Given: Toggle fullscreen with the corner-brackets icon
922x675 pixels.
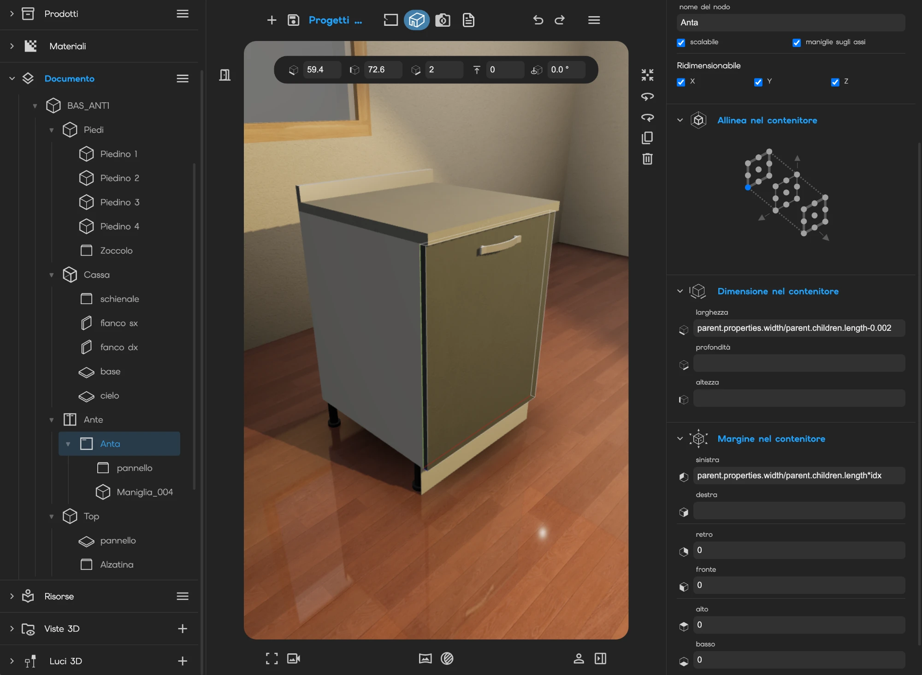Looking at the screenshot, I should (x=272, y=658).
